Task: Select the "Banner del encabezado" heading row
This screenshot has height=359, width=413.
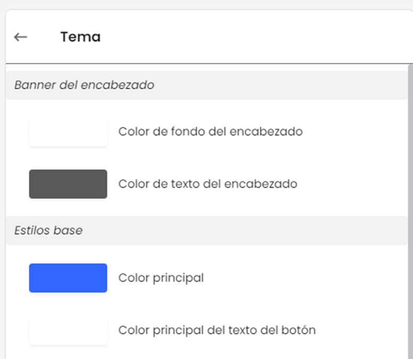Action: pyautogui.click(x=206, y=85)
